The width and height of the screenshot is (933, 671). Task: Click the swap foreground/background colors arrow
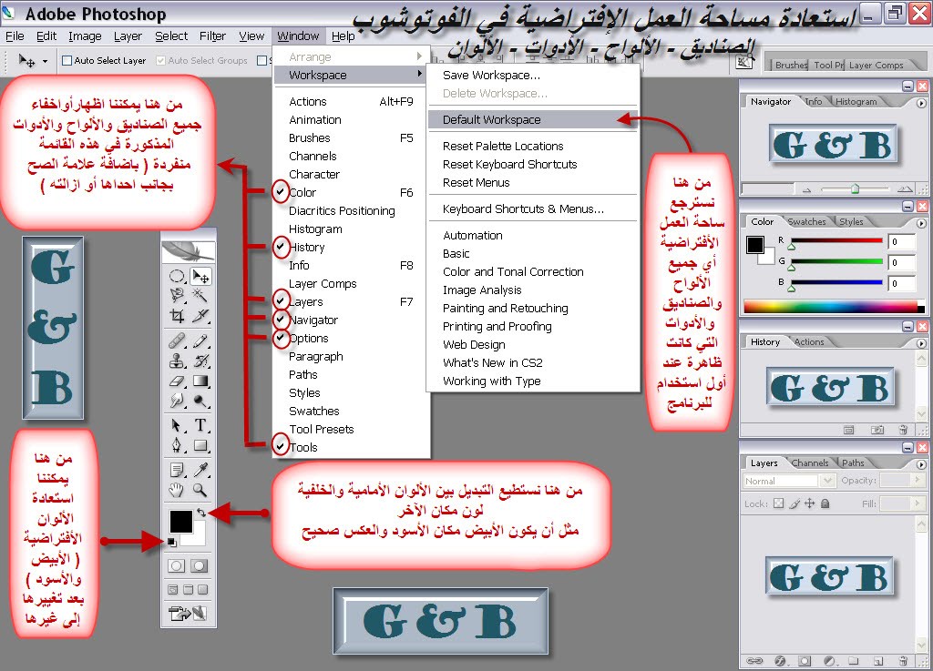tap(200, 513)
